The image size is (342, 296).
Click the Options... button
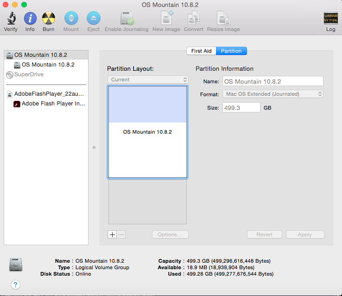(170, 234)
